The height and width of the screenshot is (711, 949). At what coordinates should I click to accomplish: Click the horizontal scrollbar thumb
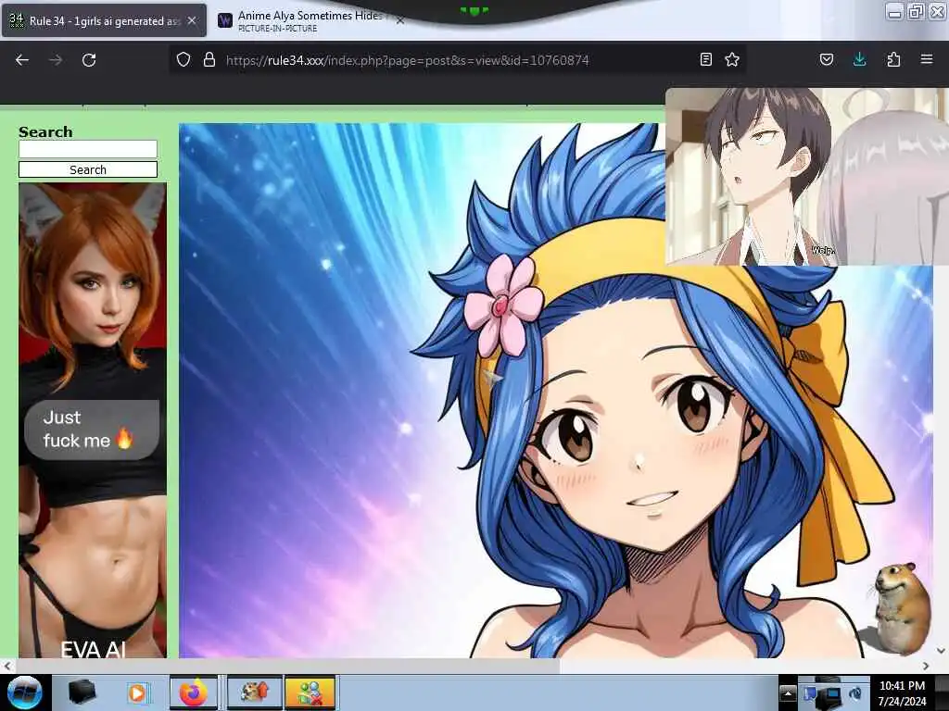coord(287,666)
